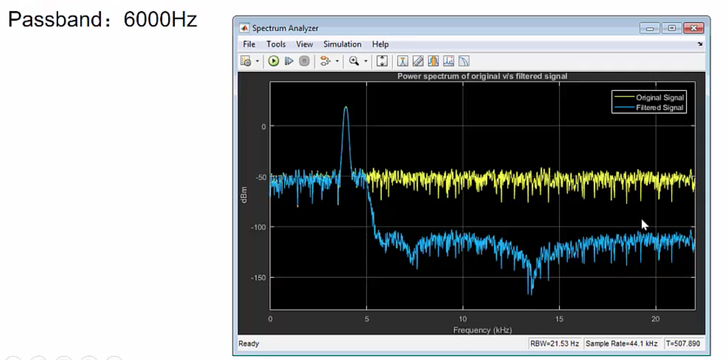Click the highlight Simulink block icon
This screenshot has width=728, height=360.
(x=325, y=61)
